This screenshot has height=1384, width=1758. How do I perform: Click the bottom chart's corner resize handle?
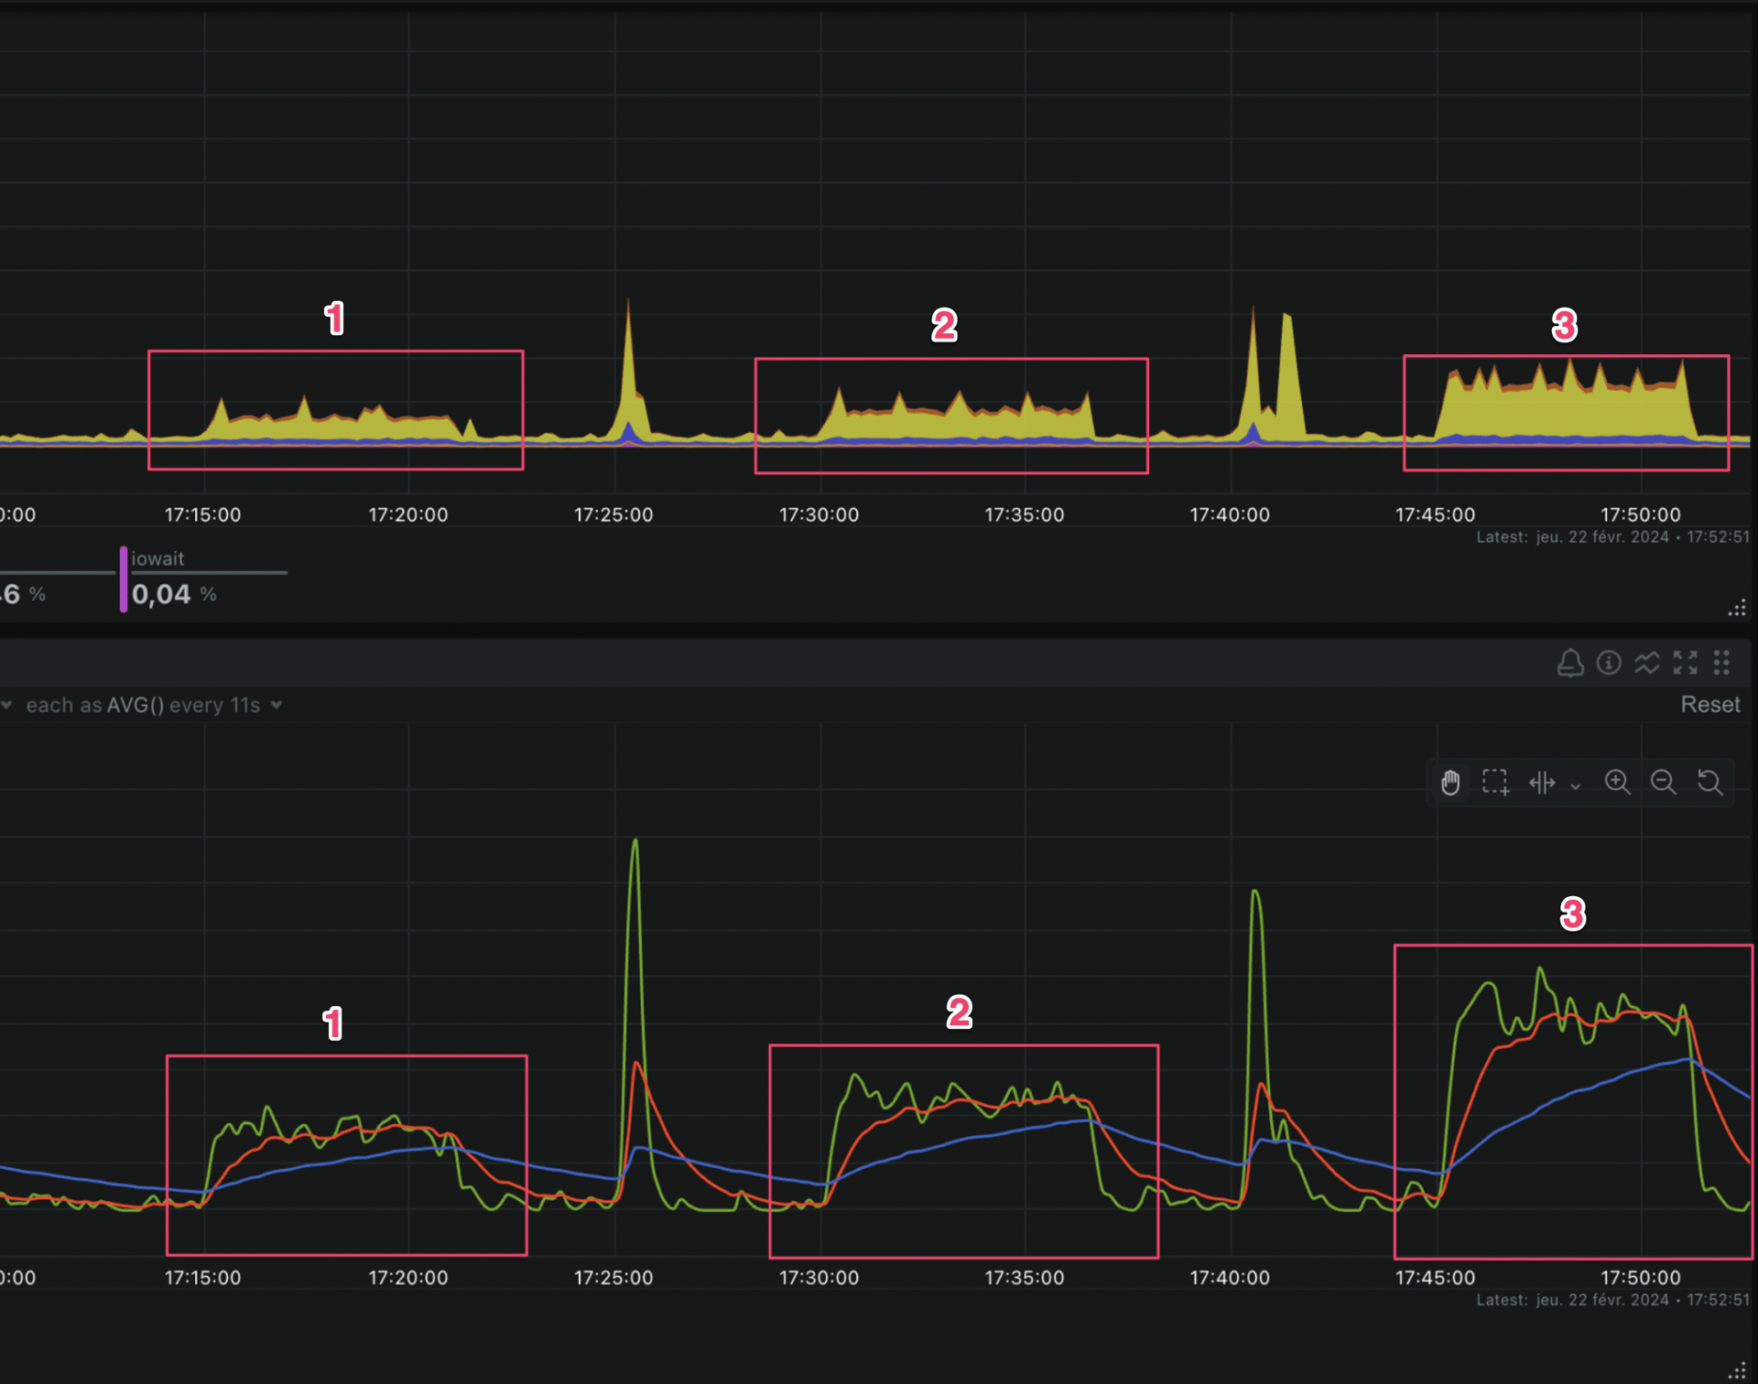coord(1737,1371)
